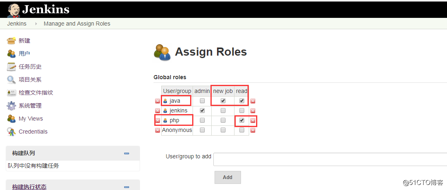Image resolution: width=447 pixels, height=190 pixels.
Task: Open the 检查文件指纹 sidebar link
Action: [x=36, y=93]
